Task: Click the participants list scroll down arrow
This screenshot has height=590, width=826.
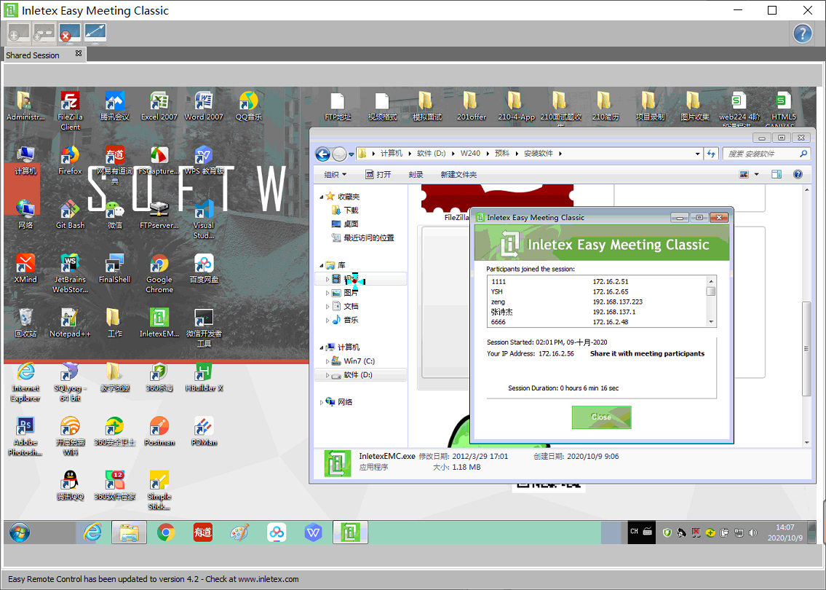Action: [710, 322]
